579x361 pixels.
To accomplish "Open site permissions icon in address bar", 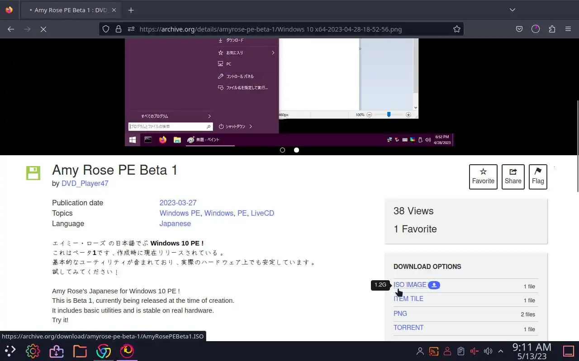I will pos(131,29).
